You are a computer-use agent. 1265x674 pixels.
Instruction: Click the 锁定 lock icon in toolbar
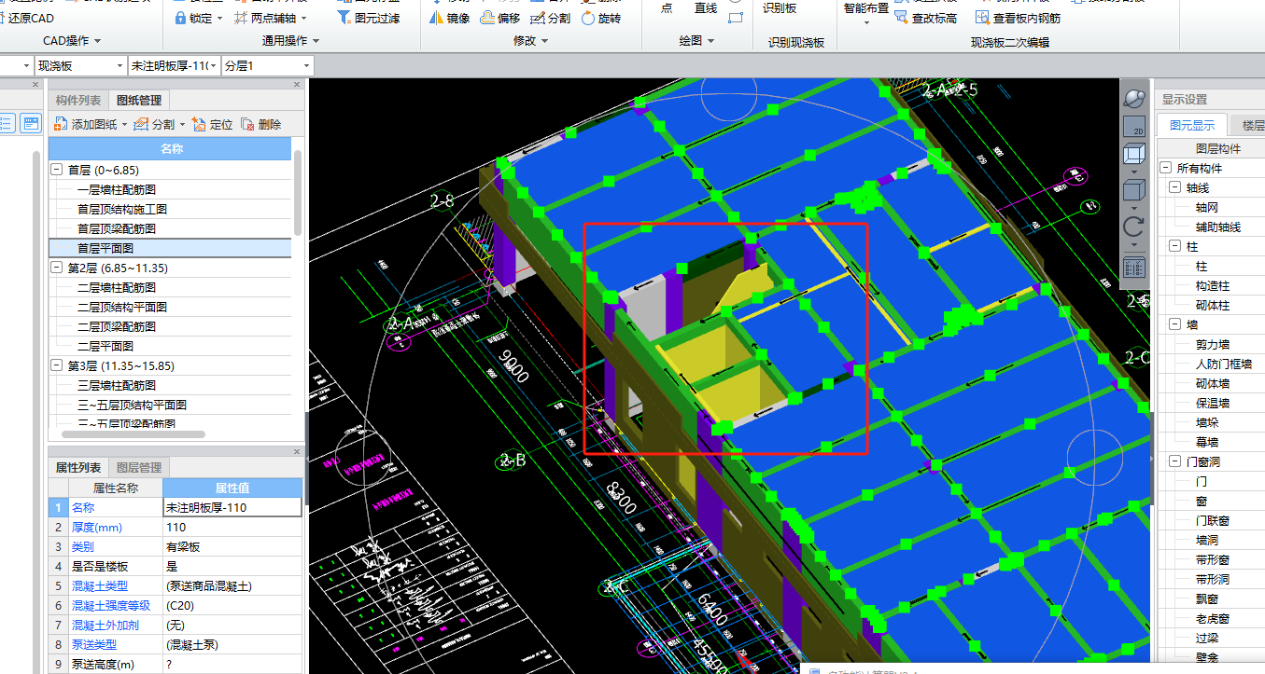[x=180, y=18]
